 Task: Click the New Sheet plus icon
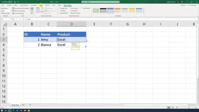pyautogui.click(x=30, y=105)
